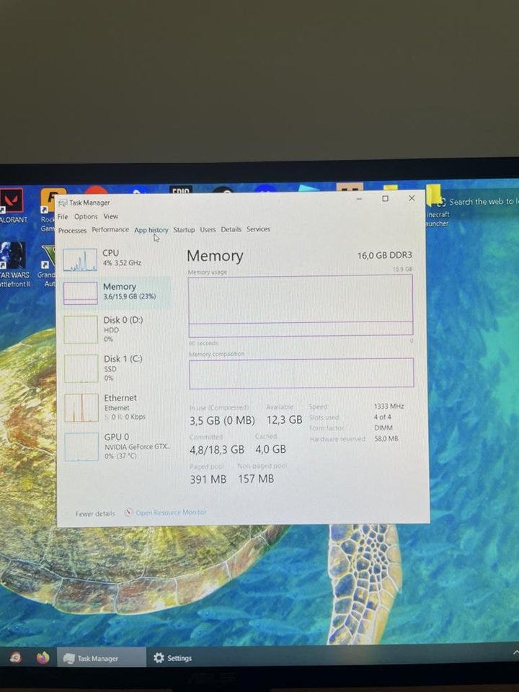
Task: Click the Memory composition bar
Action: pos(301,373)
